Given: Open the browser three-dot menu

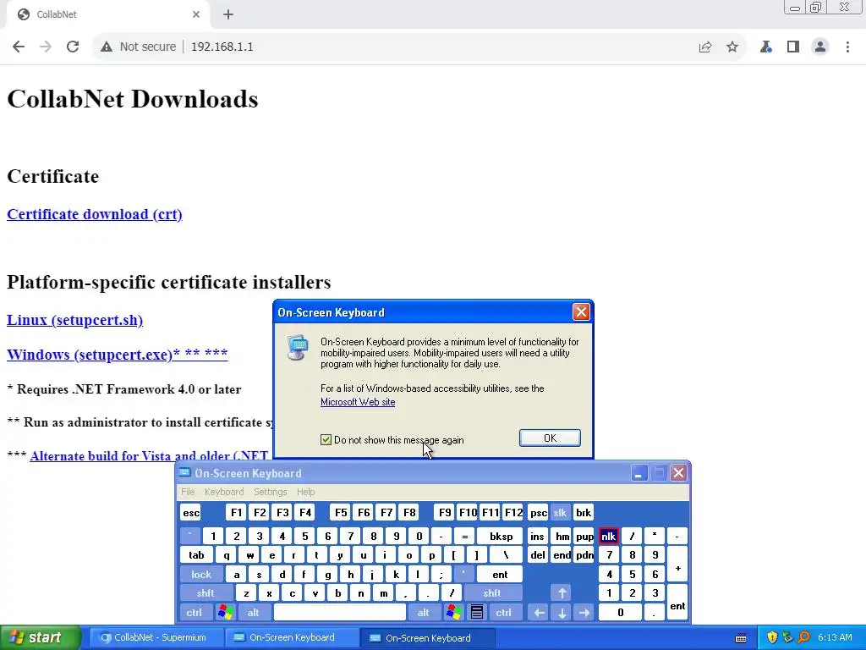Looking at the screenshot, I should coord(847,47).
